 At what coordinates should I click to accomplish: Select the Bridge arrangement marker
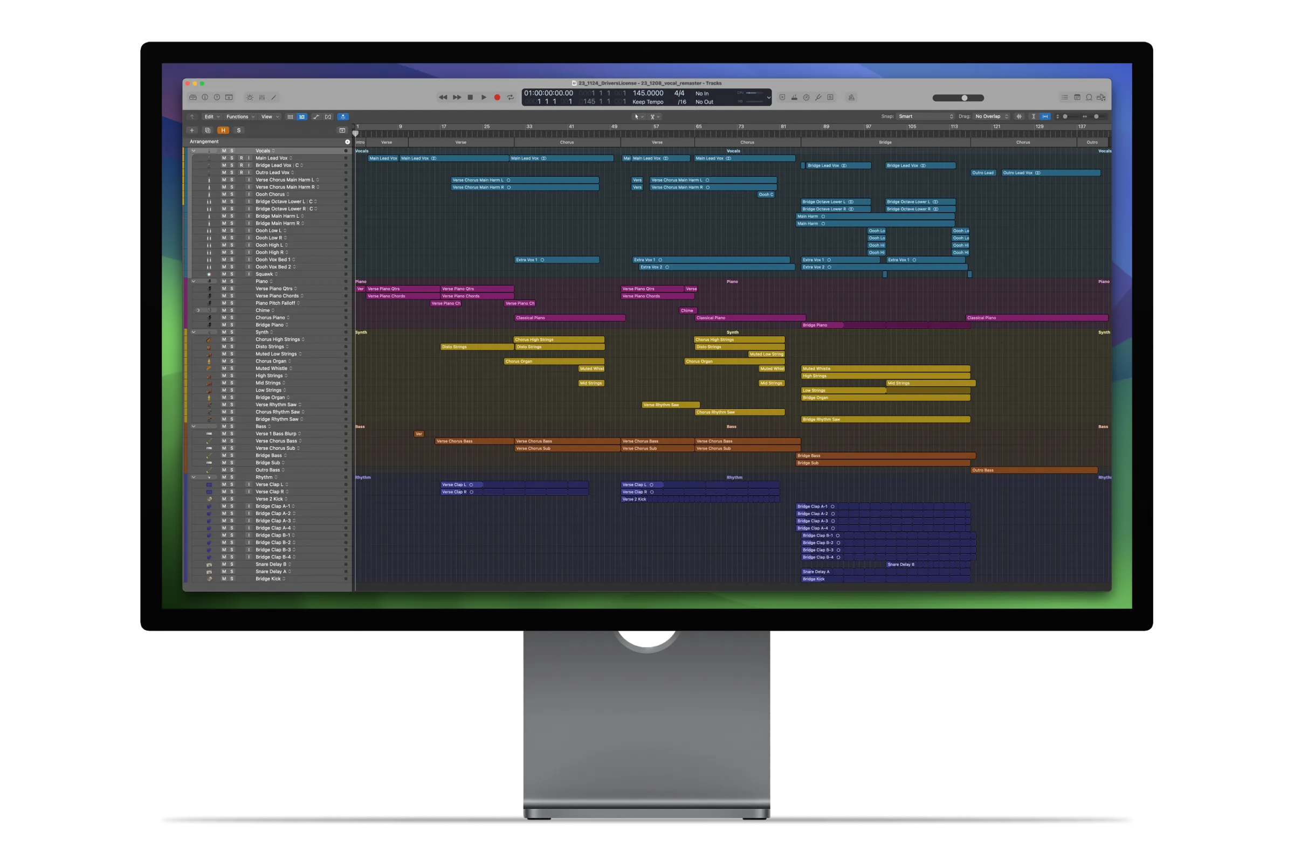pyautogui.click(x=885, y=142)
